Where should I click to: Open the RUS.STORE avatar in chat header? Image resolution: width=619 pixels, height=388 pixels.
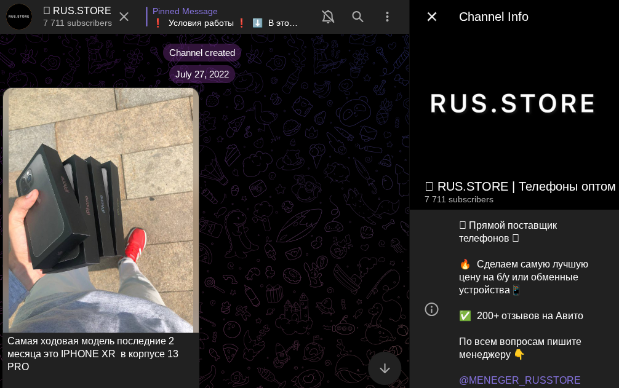[19, 17]
